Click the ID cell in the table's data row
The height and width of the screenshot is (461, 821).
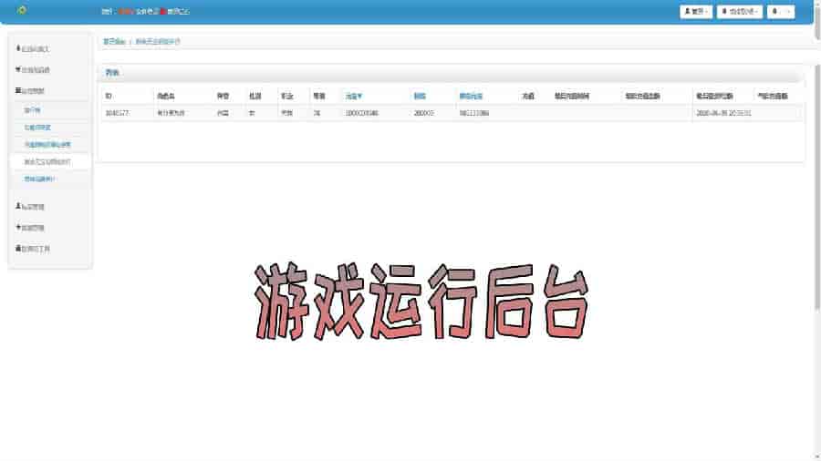[x=117, y=113]
